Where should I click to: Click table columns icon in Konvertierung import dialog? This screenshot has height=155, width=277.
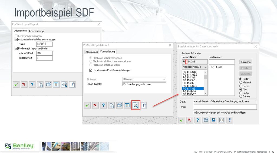tap(127, 105)
